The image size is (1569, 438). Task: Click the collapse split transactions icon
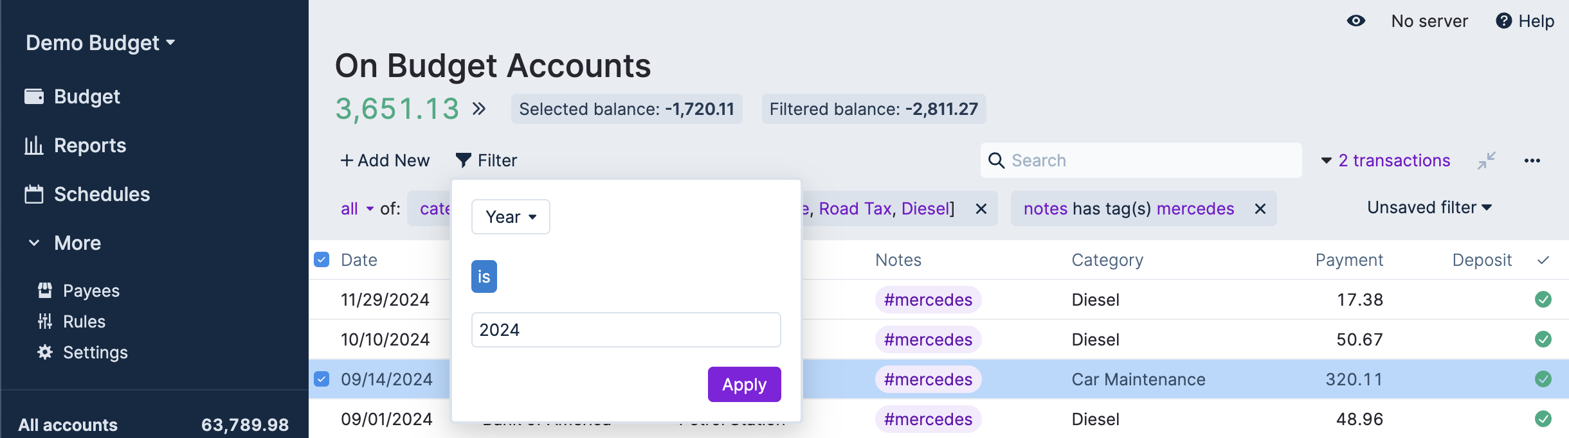point(1487,161)
